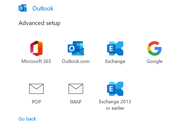The image size is (191, 124).
Task: Click the Outlook app logo at top
Action: [x=23, y=8]
